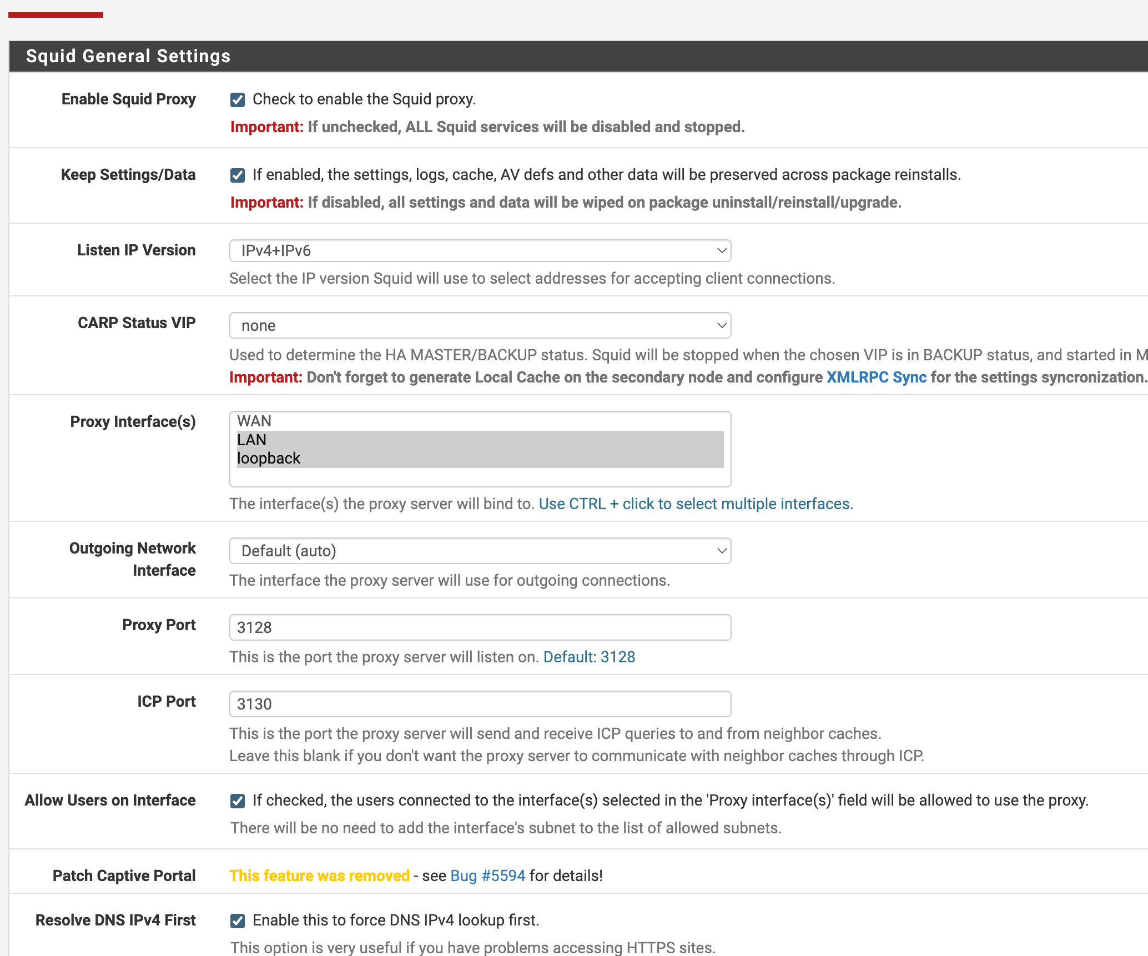Select WAN in Proxy Interface(s) list

pos(480,421)
